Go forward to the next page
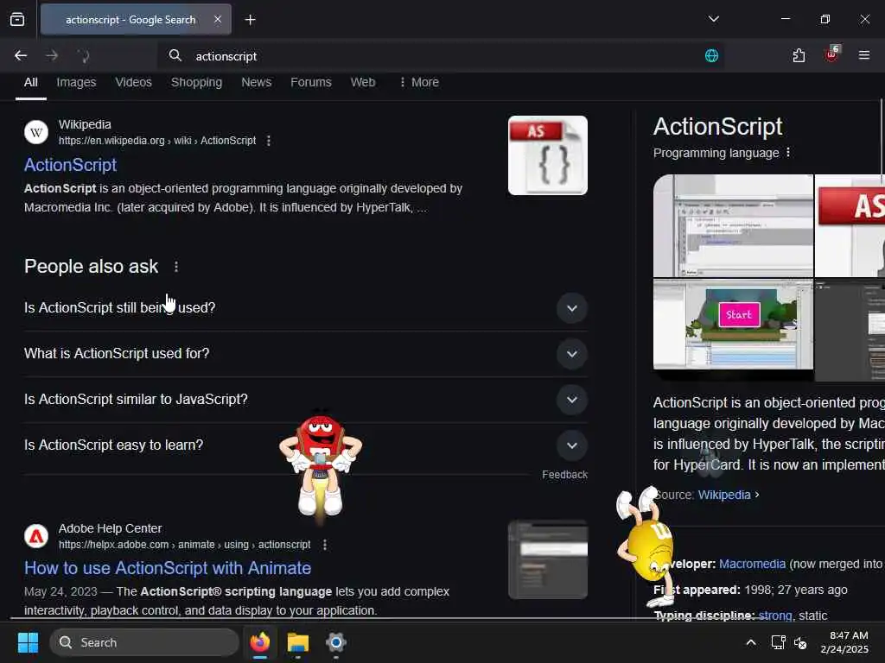Image resolution: width=885 pixels, height=663 pixels. (52, 55)
